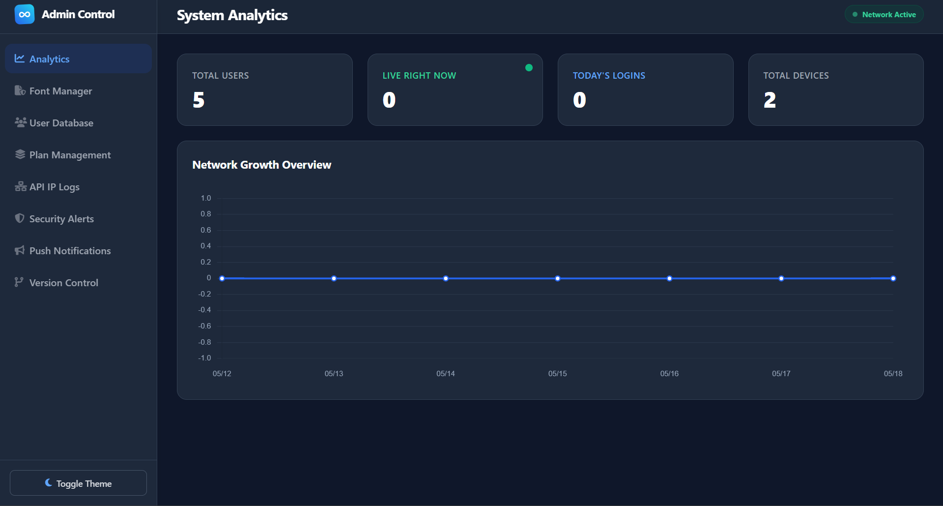Click the System Analytics page title

click(x=232, y=15)
